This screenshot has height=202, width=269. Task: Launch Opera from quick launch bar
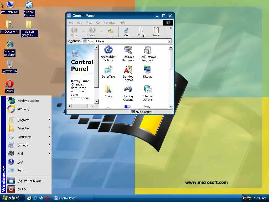pyautogui.click(x=48, y=198)
